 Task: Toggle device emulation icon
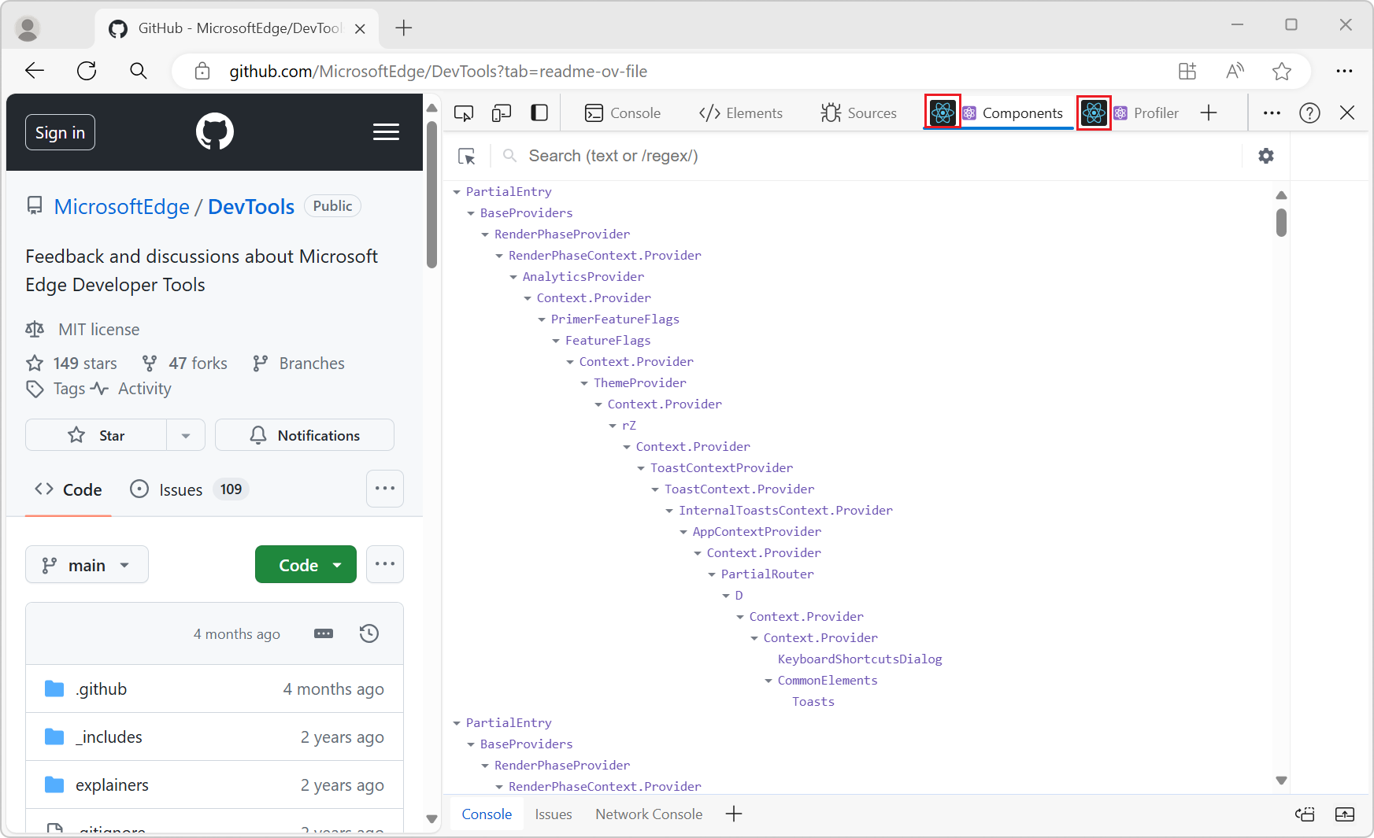click(x=502, y=113)
